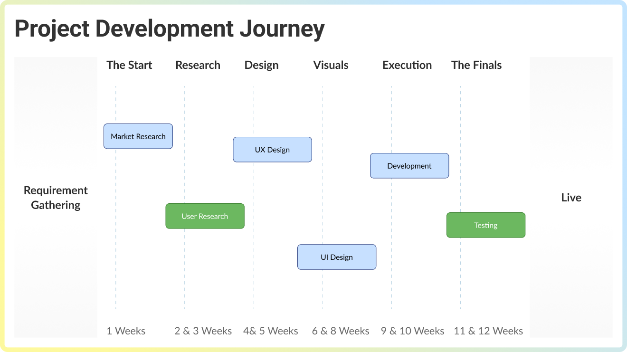Screen dimensions: 627x352
Task: Click the Execution phase header
Action: click(407, 65)
